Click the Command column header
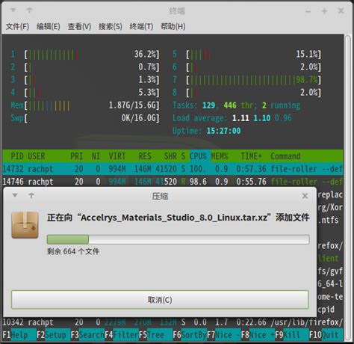The image size is (354, 344). 285,156
